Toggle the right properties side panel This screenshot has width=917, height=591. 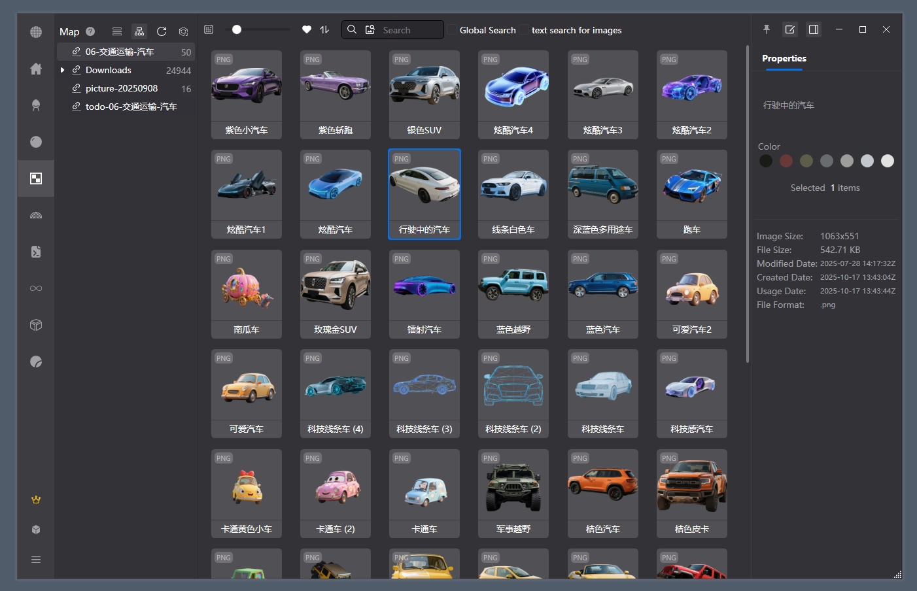click(x=814, y=29)
